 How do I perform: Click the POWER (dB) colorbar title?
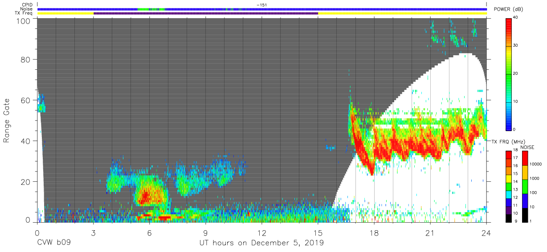(x=509, y=10)
